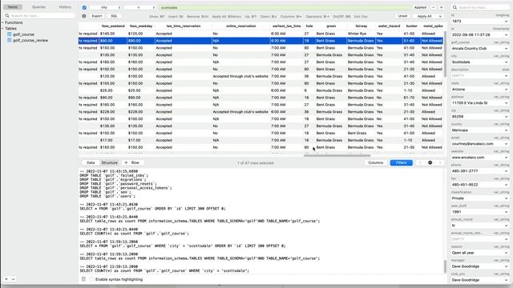Viewport: 513px width, 288px height.
Task: Click the courtney@ancalacc.com email field
Action: pyautogui.click(x=480, y=144)
